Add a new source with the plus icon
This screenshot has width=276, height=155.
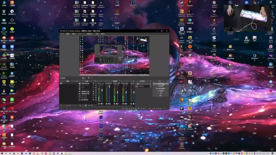[80, 105]
